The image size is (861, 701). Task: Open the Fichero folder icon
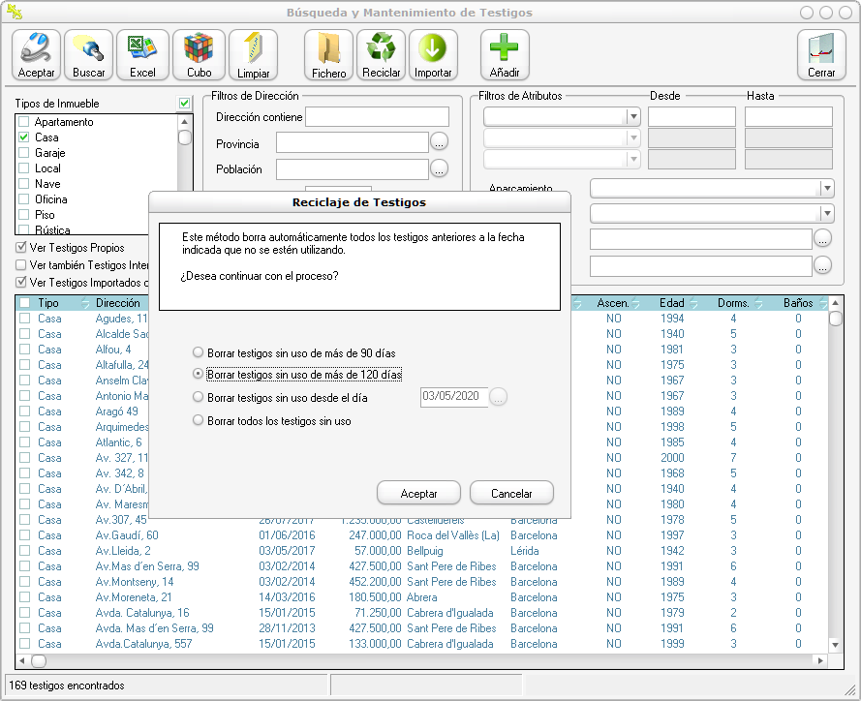click(329, 55)
